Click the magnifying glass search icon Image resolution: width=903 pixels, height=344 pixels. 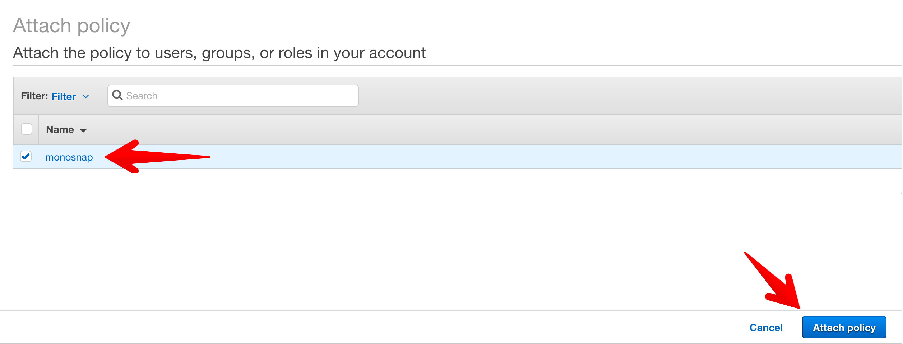pyautogui.click(x=117, y=95)
